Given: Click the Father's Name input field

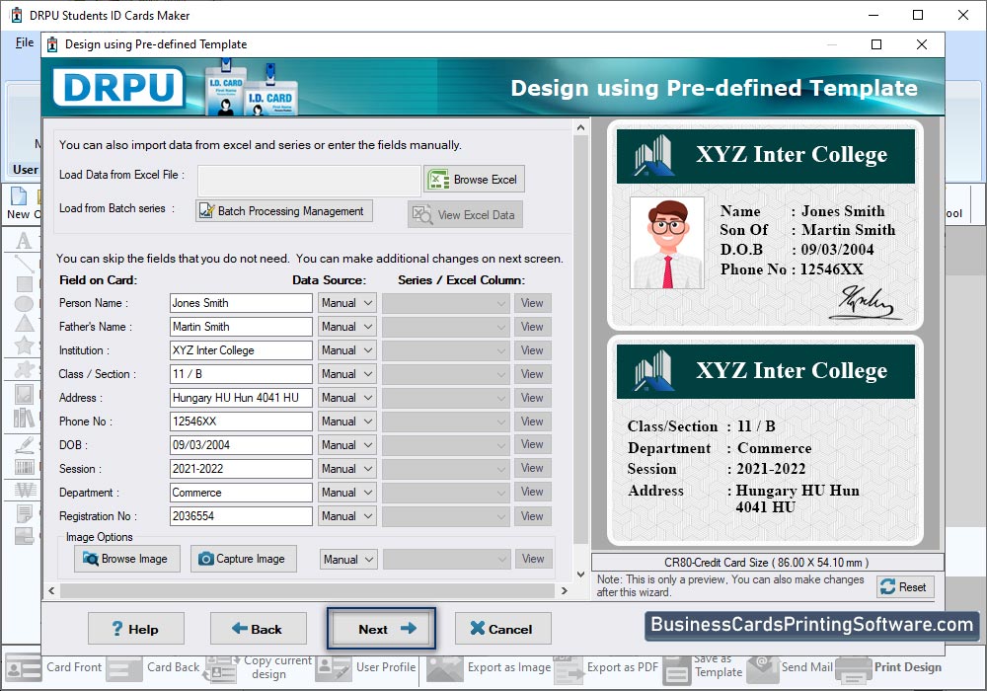Looking at the screenshot, I should [x=241, y=327].
